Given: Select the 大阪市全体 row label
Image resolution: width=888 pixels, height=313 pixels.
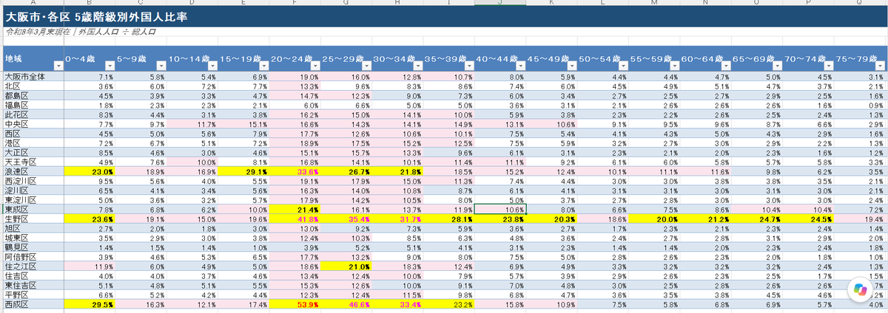Looking at the screenshot, I should pos(33,77).
